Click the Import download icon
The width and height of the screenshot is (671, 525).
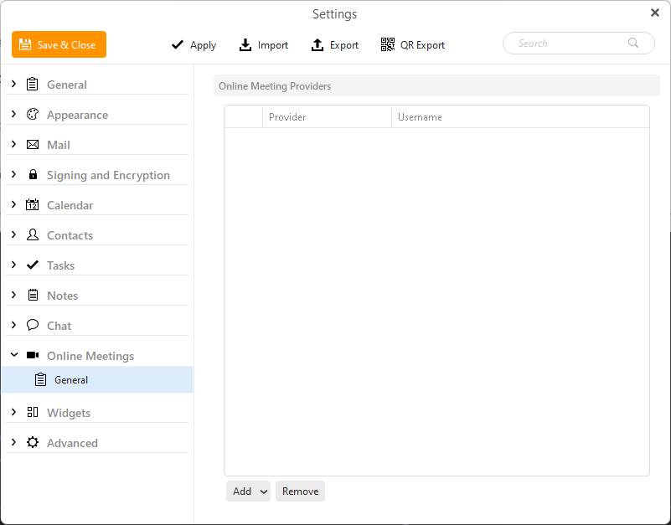pyautogui.click(x=245, y=44)
